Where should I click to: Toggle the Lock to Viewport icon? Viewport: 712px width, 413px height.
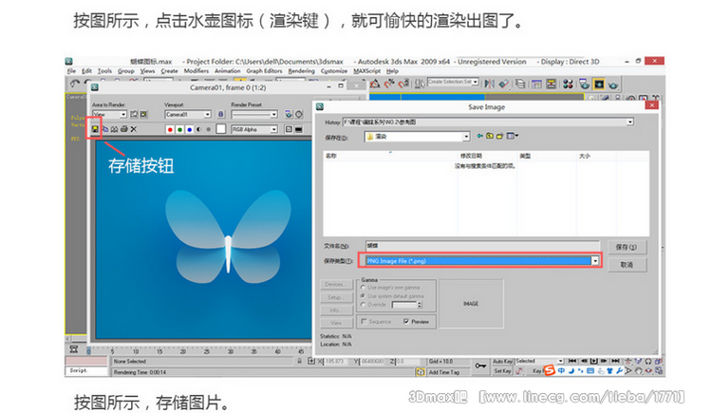(x=220, y=115)
